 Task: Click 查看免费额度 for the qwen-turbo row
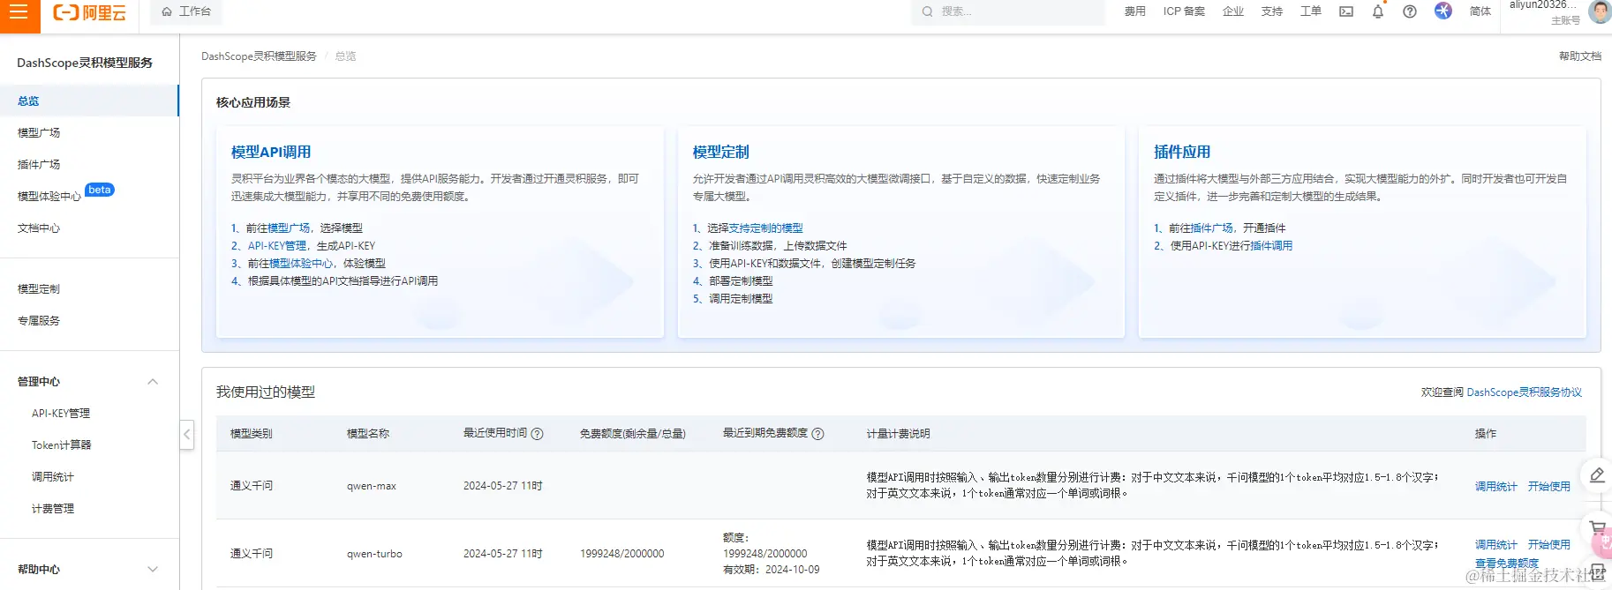click(1507, 564)
